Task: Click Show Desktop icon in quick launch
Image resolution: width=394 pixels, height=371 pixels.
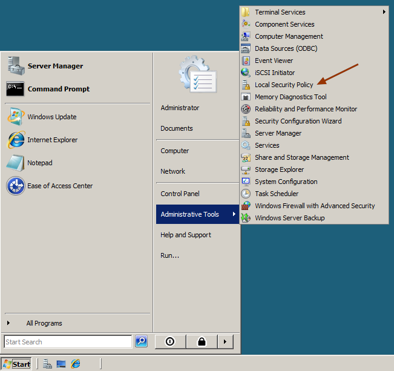Action: [x=61, y=364]
